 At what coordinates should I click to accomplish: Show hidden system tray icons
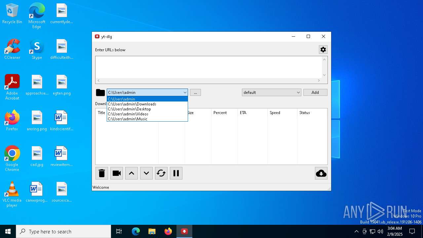click(x=356, y=231)
